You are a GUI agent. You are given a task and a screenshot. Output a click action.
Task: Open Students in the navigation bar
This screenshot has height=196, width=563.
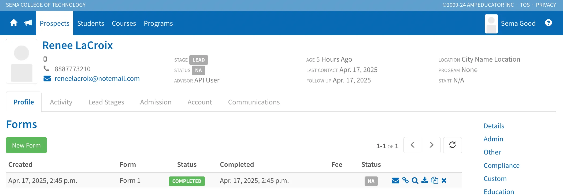[x=91, y=23]
